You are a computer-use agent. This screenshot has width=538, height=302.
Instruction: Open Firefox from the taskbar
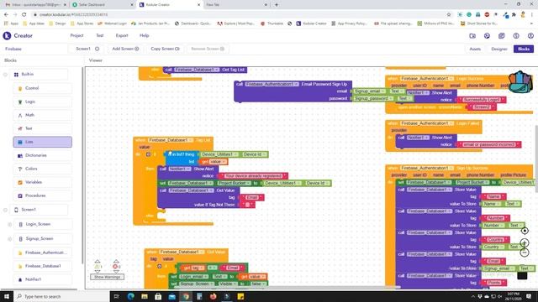pos(213,296)
